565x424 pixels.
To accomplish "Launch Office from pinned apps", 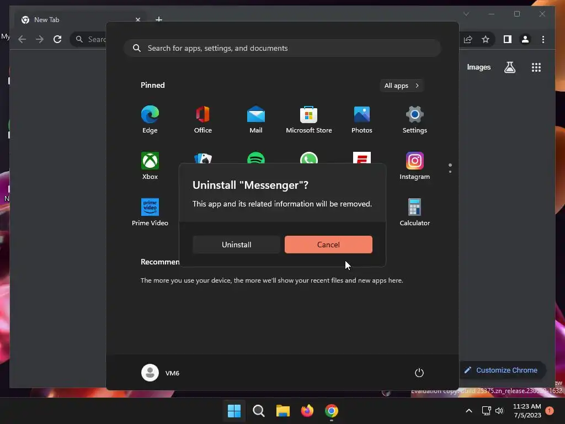I will [x=203, y=119].
